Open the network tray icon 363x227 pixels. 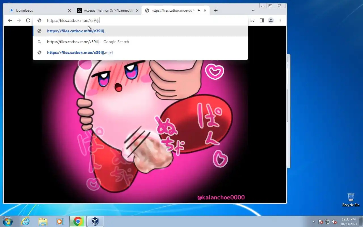(328, 222)
